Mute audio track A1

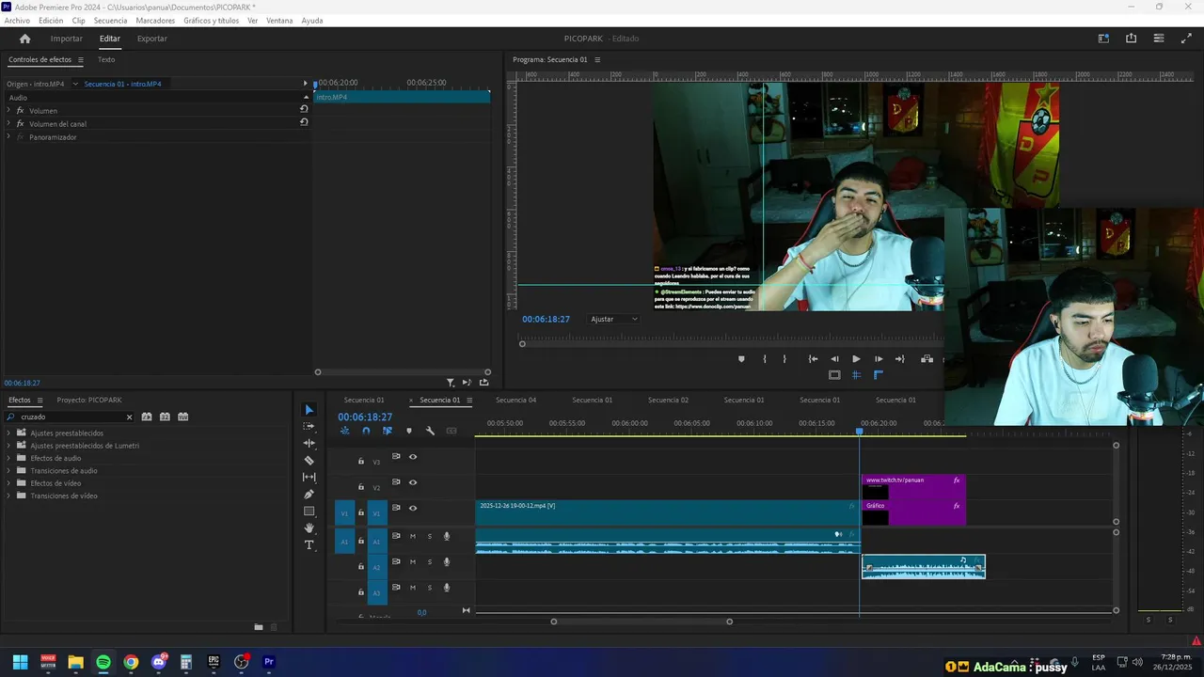coord(412,536)
